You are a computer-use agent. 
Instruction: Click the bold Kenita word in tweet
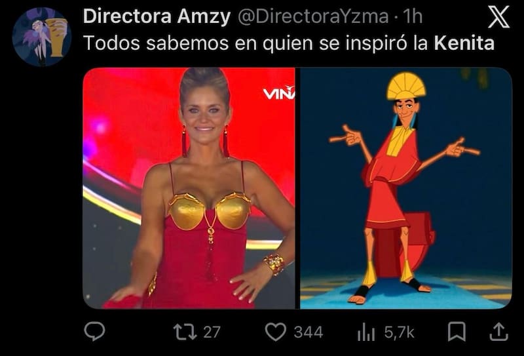tap(464, 43)
